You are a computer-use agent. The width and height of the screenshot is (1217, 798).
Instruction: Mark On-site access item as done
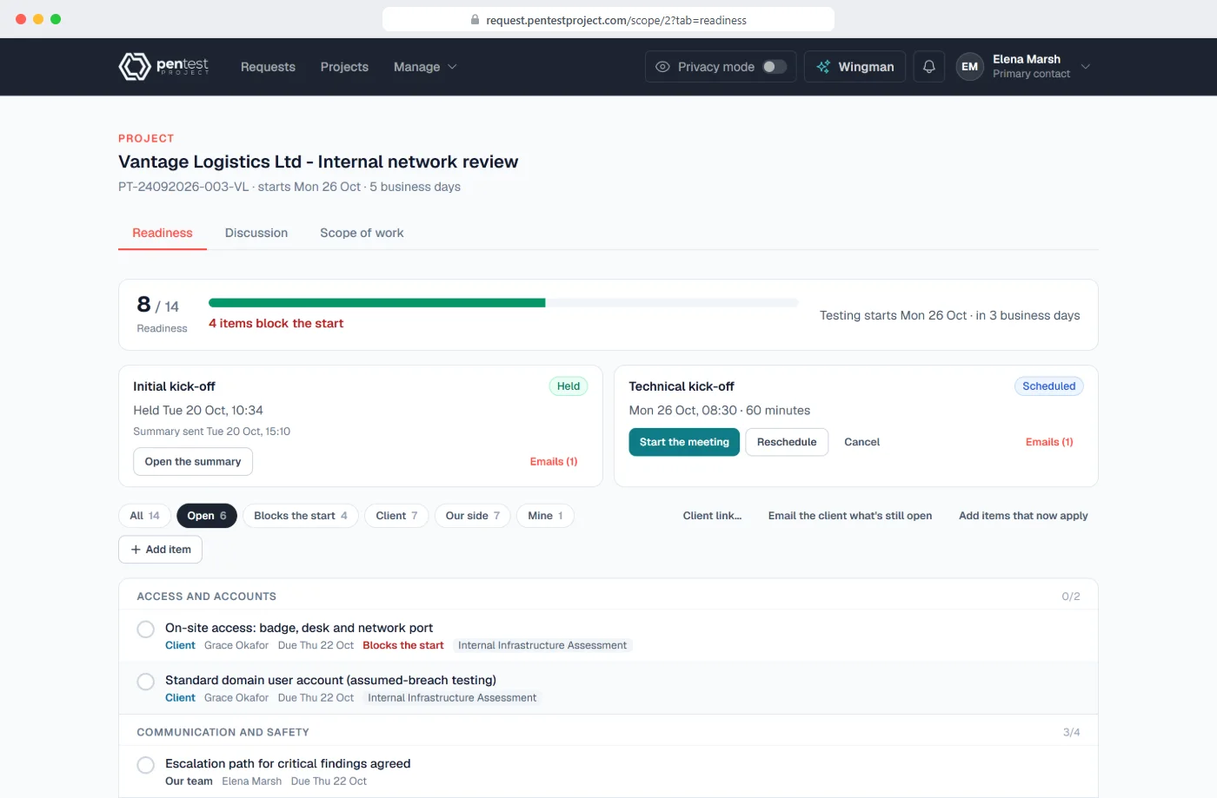click(146, 630)
